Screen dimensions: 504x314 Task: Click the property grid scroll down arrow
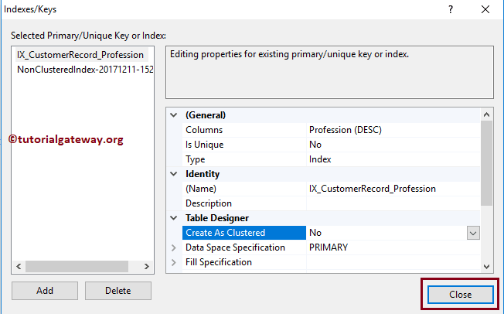pos(486,266)
